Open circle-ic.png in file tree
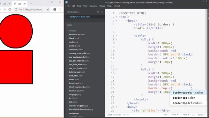Screen dimensions: 209x118 point(74,46)
